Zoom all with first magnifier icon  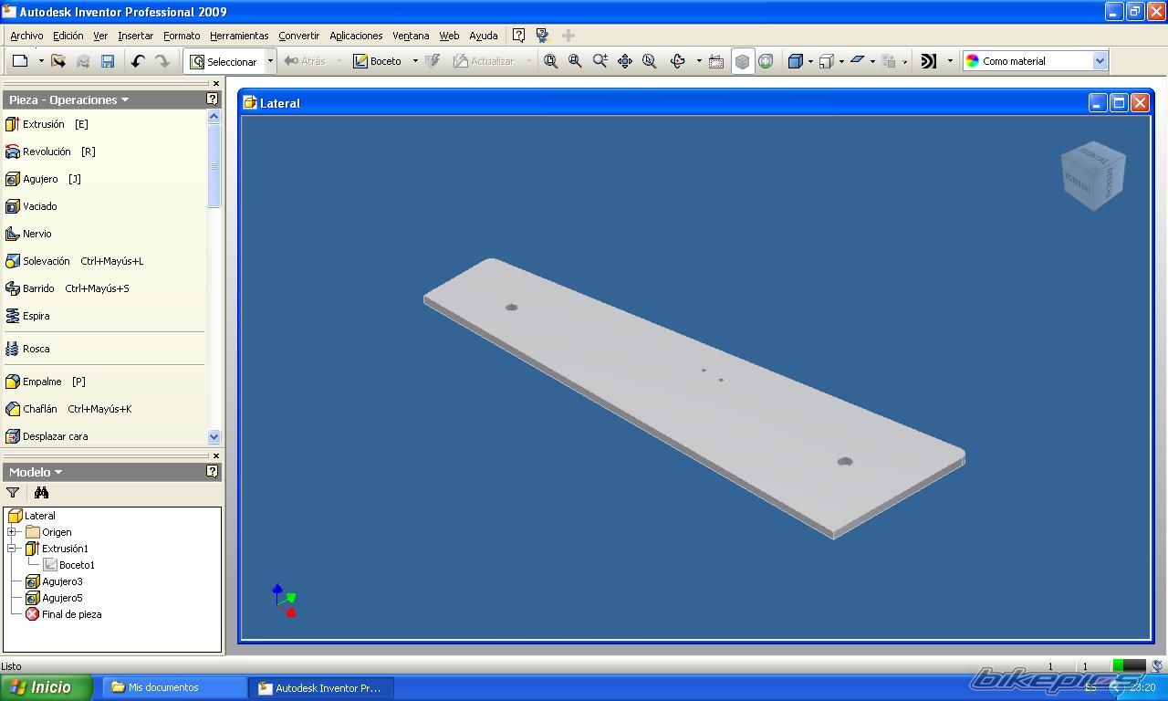pos(551,61)
